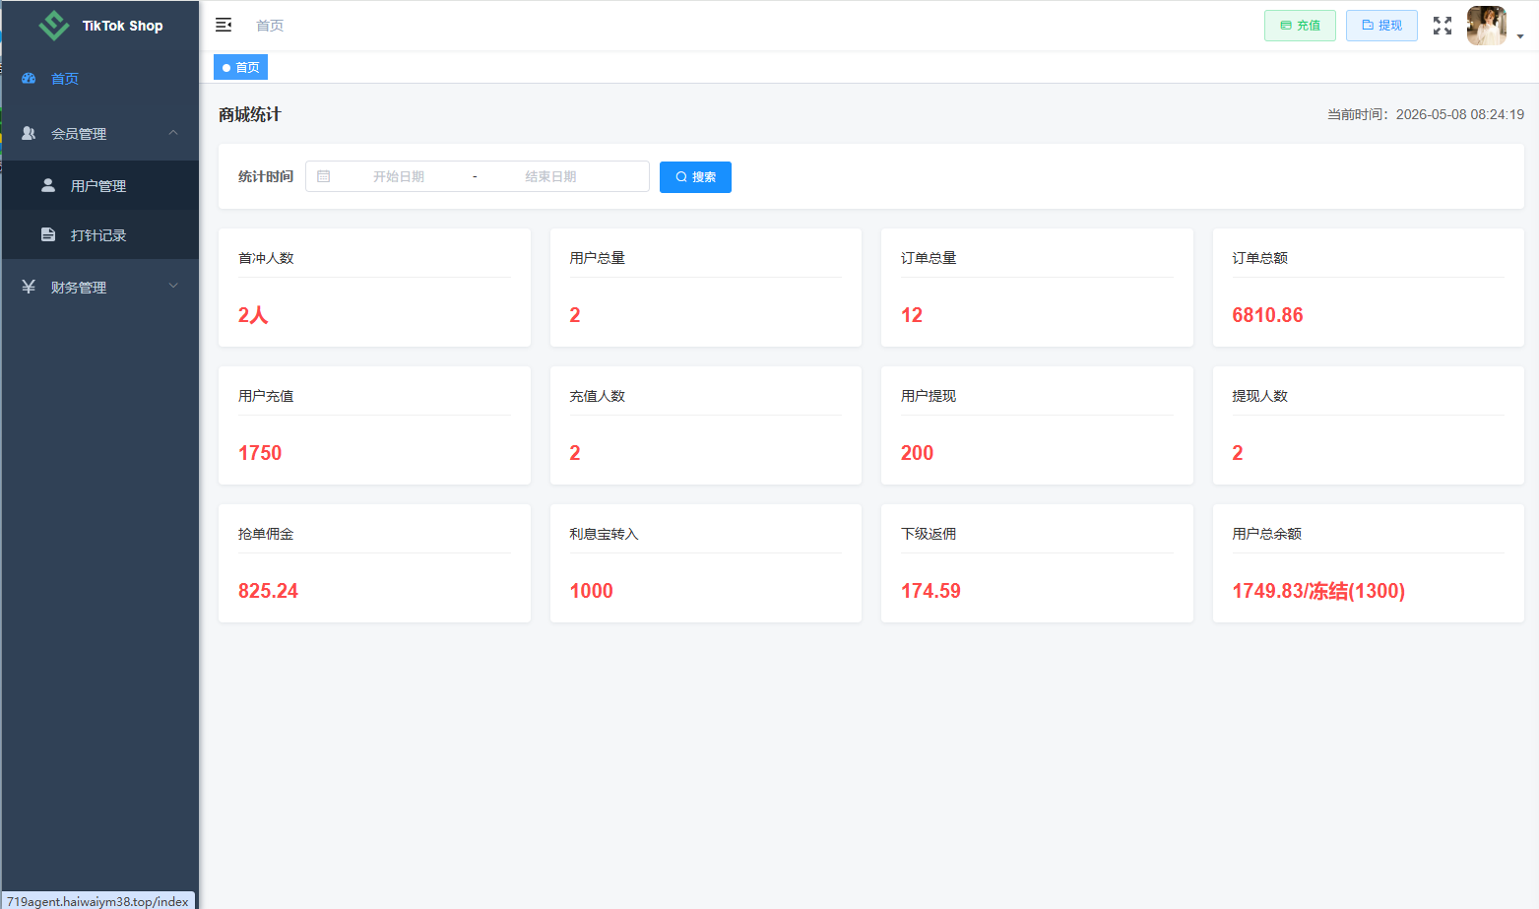Click the 充值 recharge button
Image resolution: width=1539 pixels, height=909 pixels.
point(1300,26)
